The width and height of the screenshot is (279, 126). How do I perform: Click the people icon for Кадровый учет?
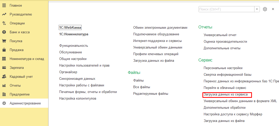click(4, 76)
